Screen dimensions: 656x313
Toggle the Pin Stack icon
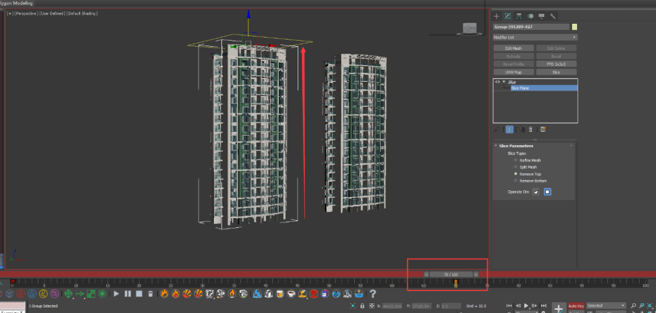tap(497, 129)
